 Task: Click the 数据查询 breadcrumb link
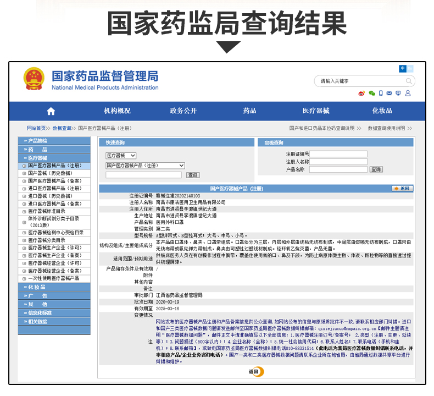[x=62, y=128]
